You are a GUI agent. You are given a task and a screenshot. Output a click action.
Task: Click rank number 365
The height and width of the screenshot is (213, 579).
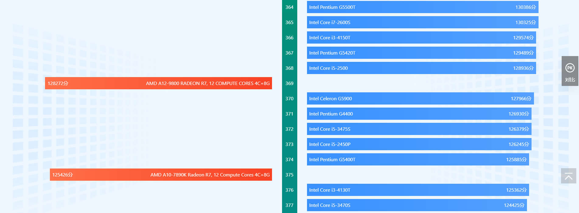[x=289, y=22]
